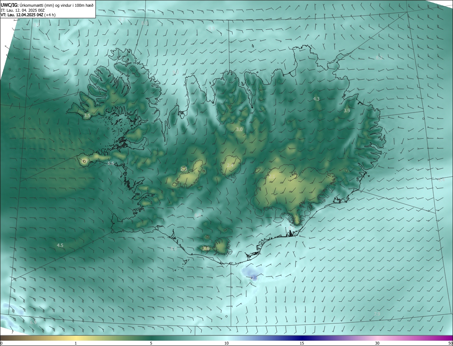The height and width of the screenshot is (346, 453).
Task: Click the 2.4 value label on Hofsjökull glacier
Action: pyautogui.click(x=230, y=166)
